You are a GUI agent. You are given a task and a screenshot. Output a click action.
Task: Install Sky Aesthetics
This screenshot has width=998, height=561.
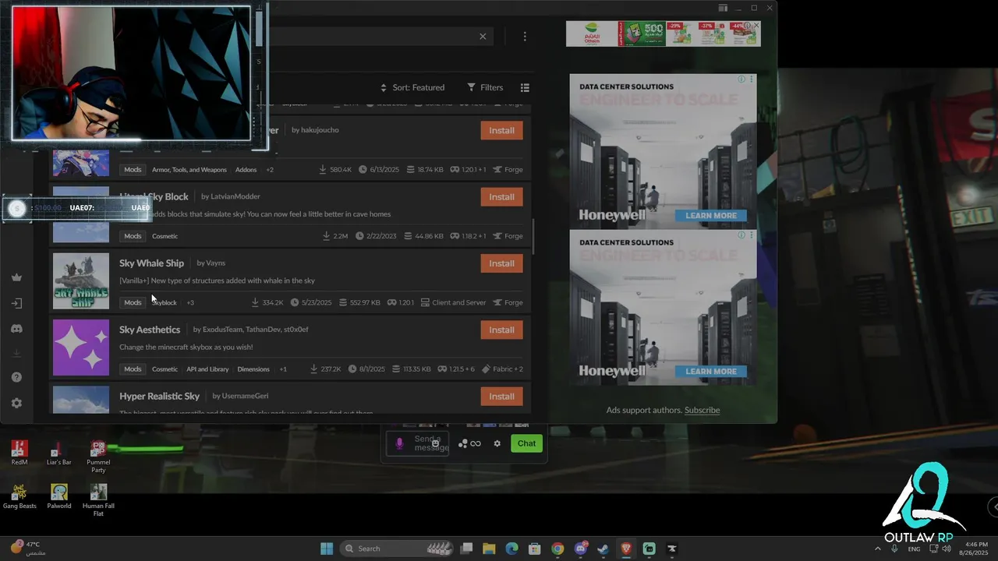[x=501, y=330]
